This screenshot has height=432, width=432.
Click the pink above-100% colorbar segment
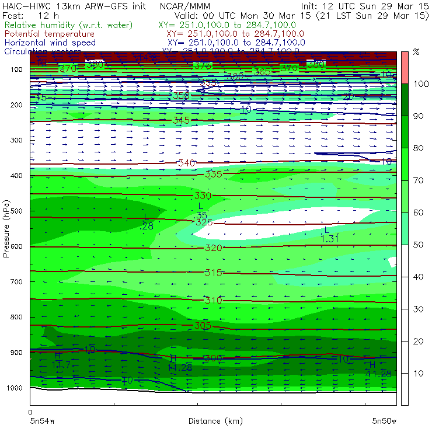coord(405,68)
